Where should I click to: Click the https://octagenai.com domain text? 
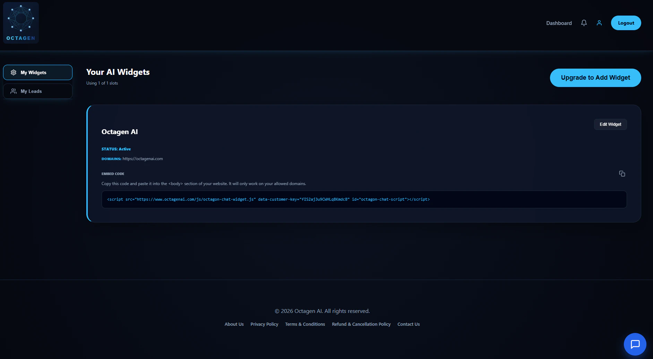click(x=143, y=159)
